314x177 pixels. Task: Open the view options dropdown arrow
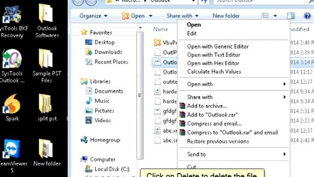point(275,16)
